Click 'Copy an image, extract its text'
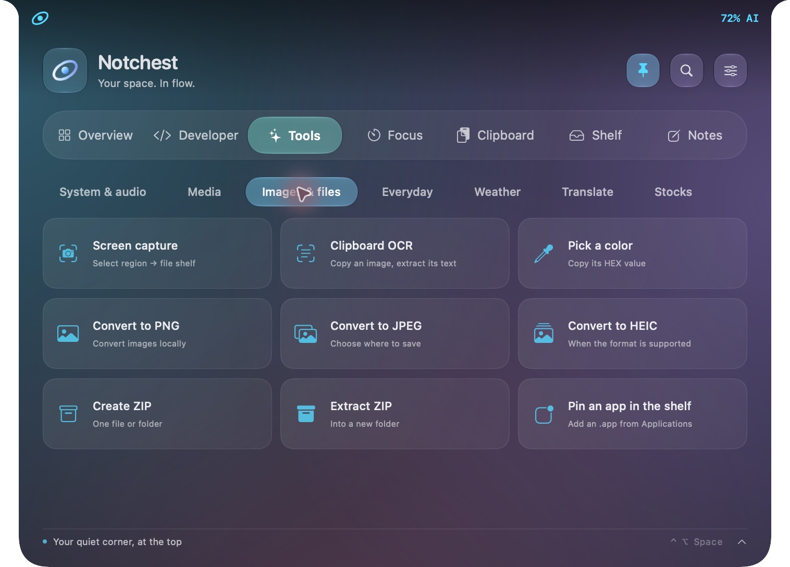 point(393,263)
